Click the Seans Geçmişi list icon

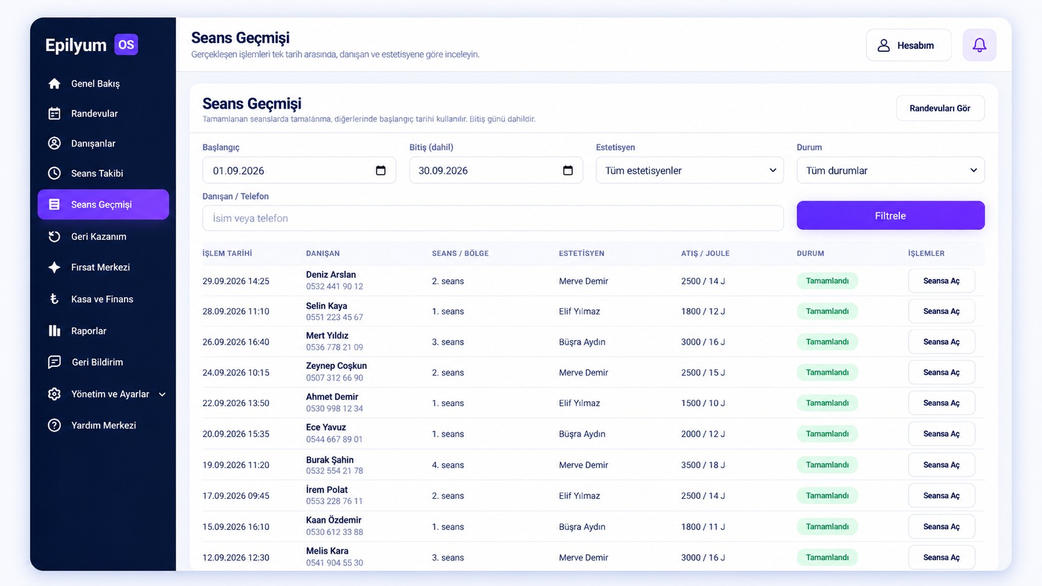[x=54, y=204]
